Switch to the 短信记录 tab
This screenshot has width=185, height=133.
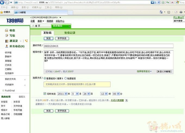click(70, 33)
